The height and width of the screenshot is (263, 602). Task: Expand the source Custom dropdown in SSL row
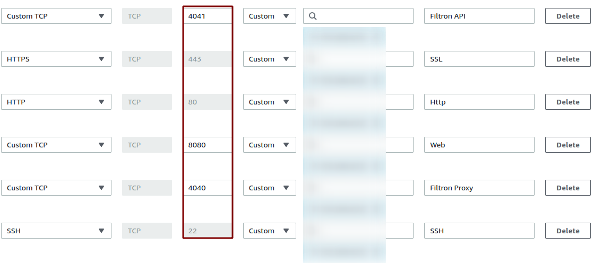click(269, 59)
